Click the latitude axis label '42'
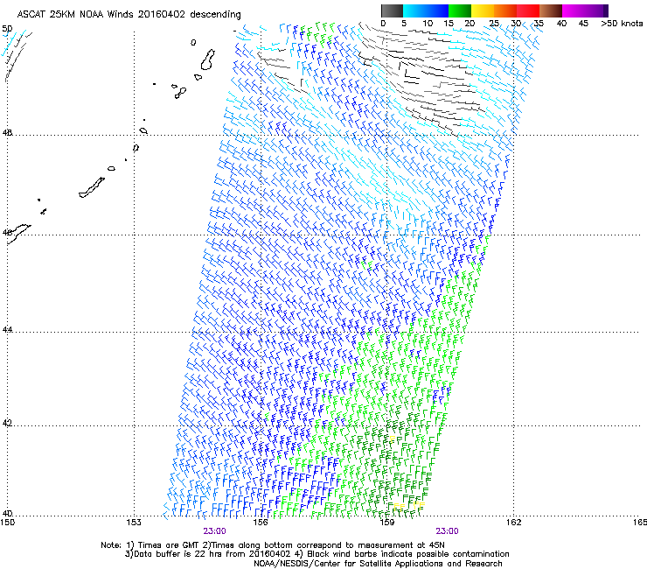The width and height of the screenshot is (647, 569). coord(7,423)
